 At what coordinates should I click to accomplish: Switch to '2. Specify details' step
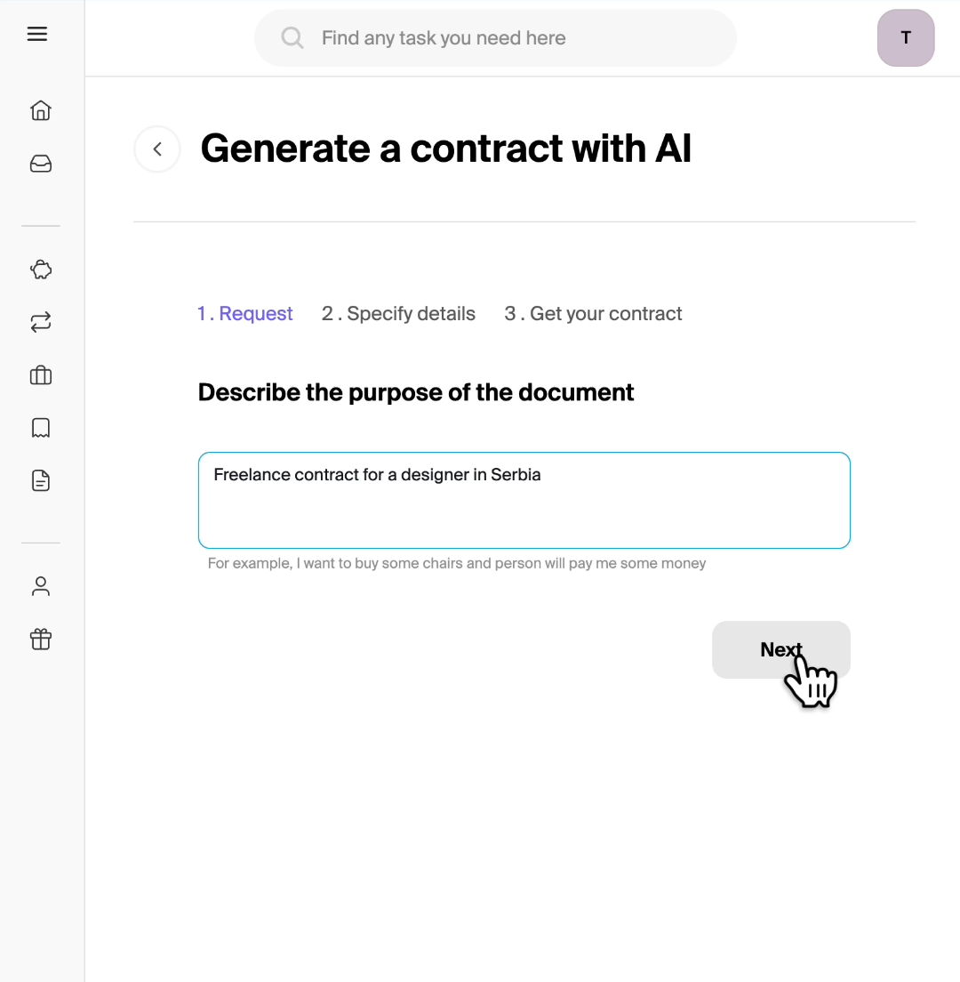pyautogui.click(x=398, y=314)
